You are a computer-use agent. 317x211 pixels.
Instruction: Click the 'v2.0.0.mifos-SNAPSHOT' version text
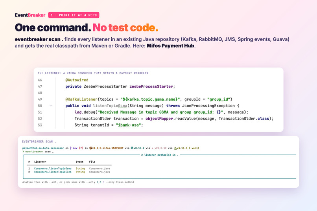click(x=108, y=148)
